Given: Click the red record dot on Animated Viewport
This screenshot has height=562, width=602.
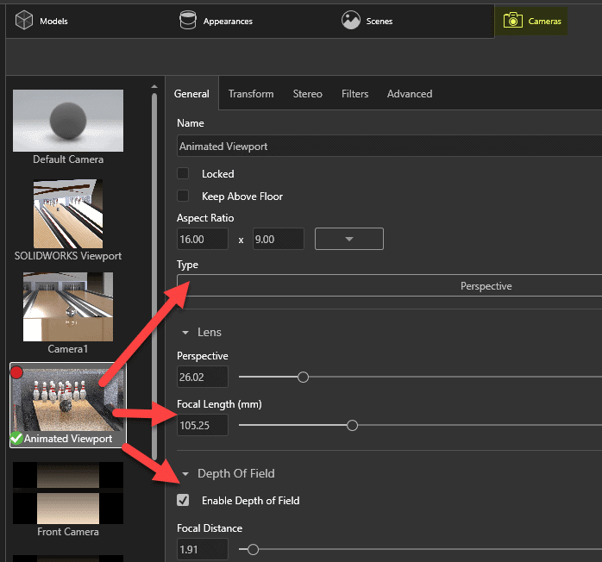Looking at the screenshot, I should (x=16, y=372).
